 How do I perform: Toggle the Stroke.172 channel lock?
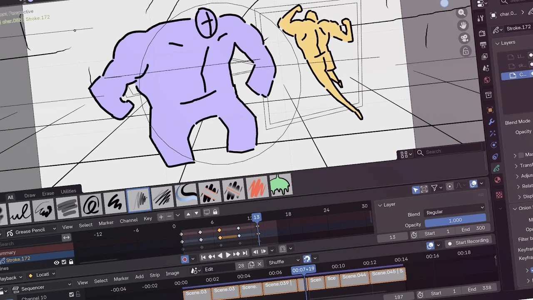tap(71, 262)
